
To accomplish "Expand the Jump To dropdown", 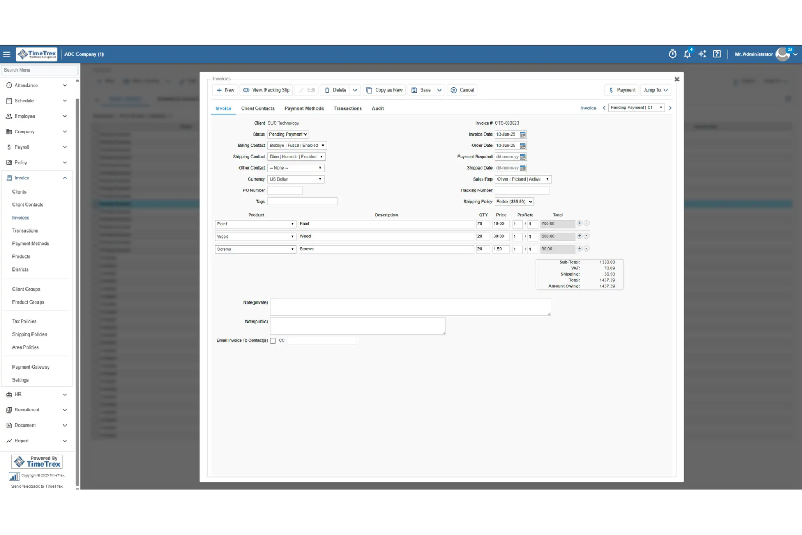I will coord(655,90).
